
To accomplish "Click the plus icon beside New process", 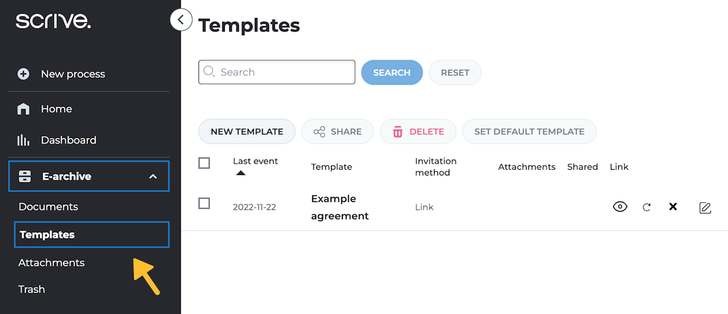I will coord(23,74).
